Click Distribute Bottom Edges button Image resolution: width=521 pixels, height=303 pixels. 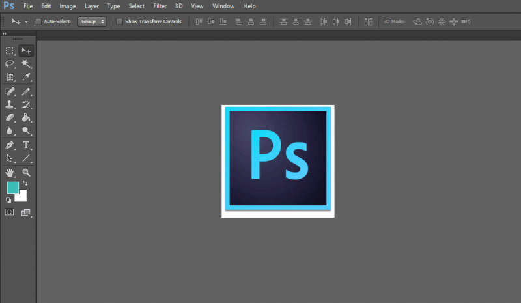click(308, 22)
